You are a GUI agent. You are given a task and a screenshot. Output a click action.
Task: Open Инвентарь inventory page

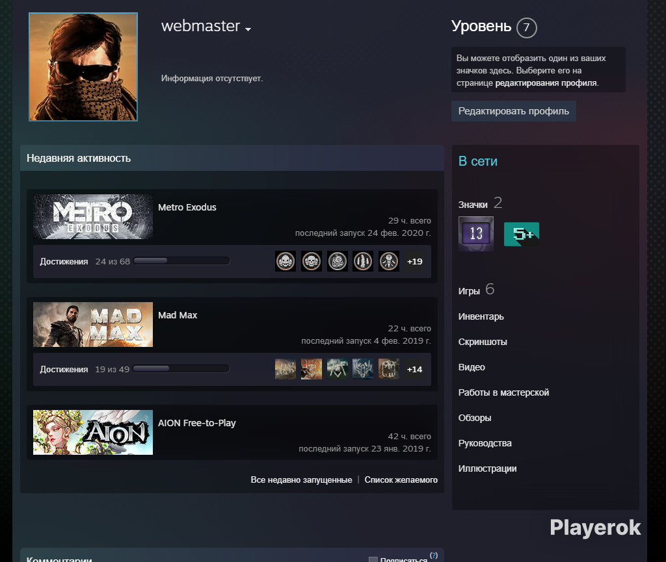[481, 316]
